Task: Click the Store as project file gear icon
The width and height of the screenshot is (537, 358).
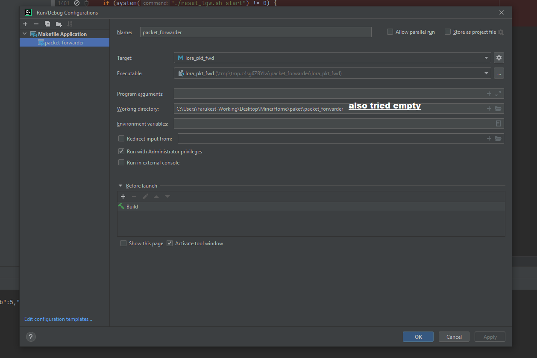Action: (501, 32)
